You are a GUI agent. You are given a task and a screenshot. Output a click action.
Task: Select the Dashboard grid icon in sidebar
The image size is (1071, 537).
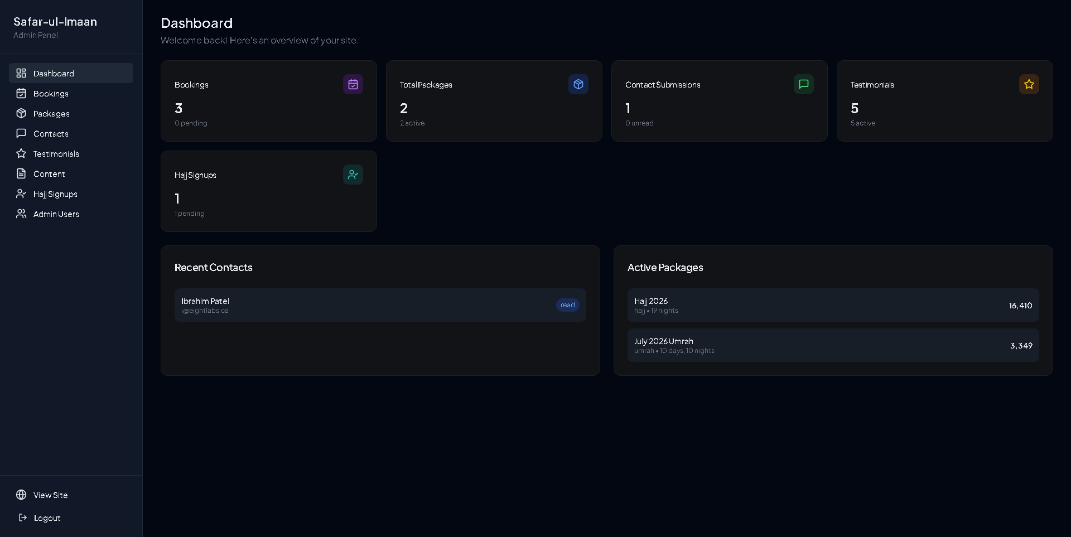click(21, 73)
